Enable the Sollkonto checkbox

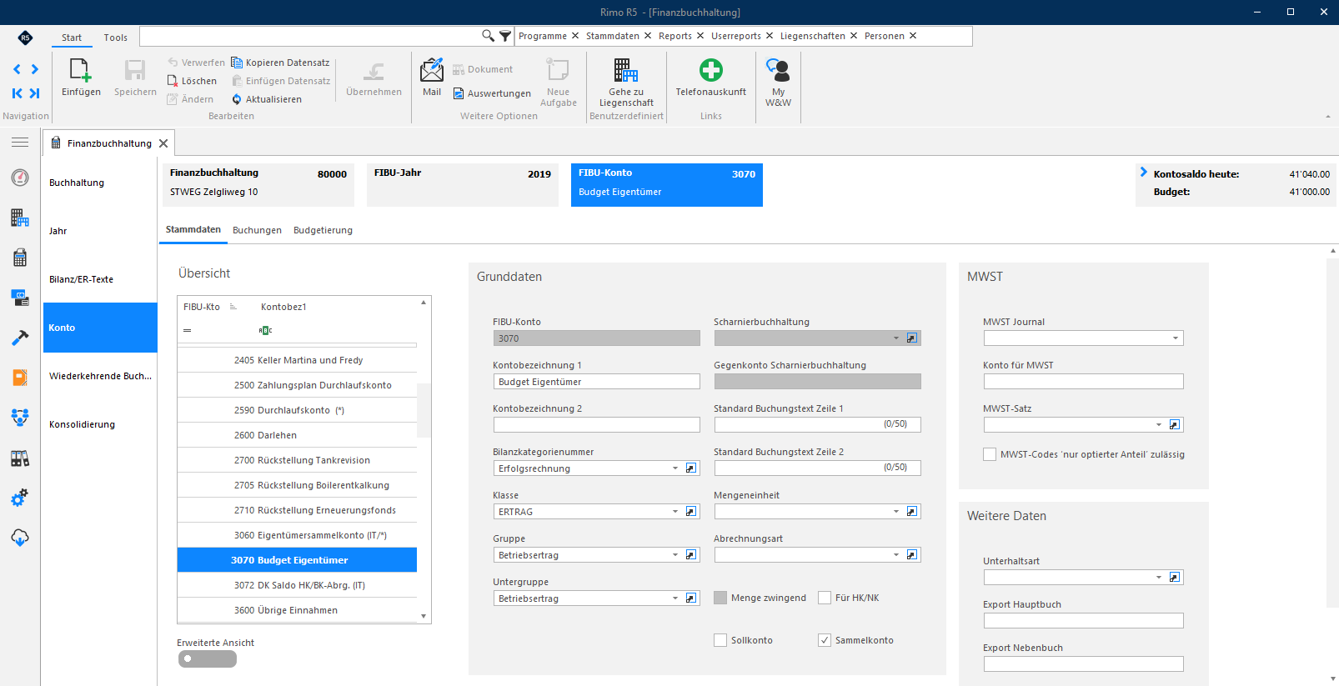pos(720,640)
